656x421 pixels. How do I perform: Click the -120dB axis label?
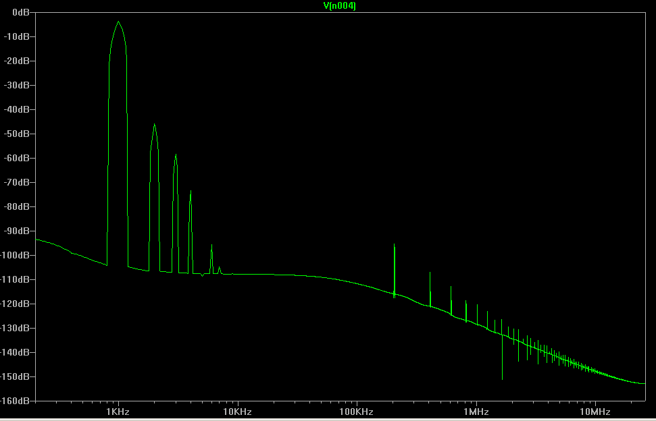[15, 303]
